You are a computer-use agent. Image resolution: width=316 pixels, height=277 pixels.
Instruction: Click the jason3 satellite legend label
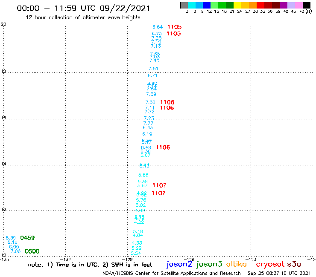click(209, 264)
